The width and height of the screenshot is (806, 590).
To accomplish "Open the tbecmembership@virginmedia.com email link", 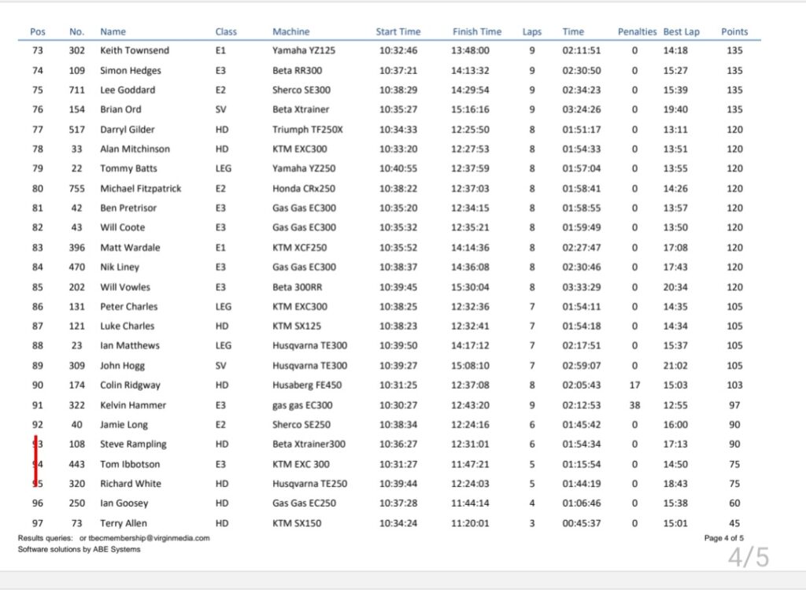I will pos(150,538).
